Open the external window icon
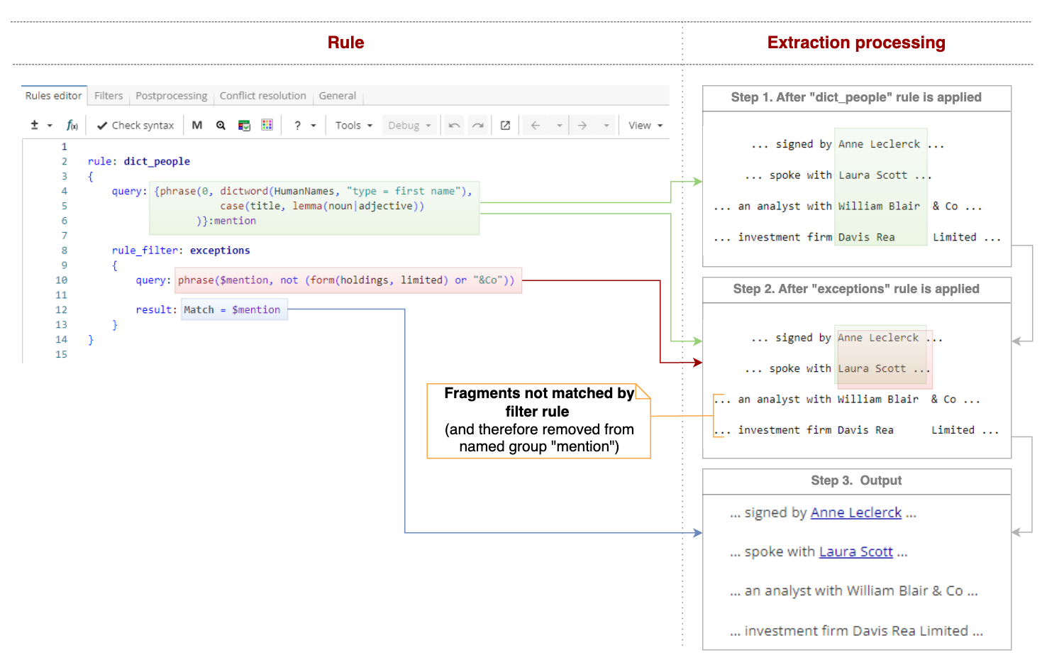 point(504,125)
